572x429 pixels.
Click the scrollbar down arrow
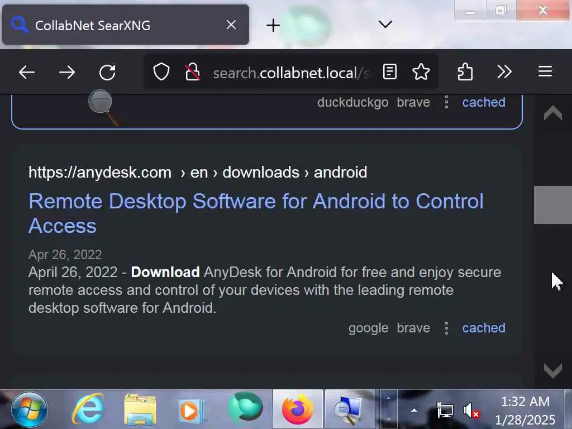click(552, 371)
